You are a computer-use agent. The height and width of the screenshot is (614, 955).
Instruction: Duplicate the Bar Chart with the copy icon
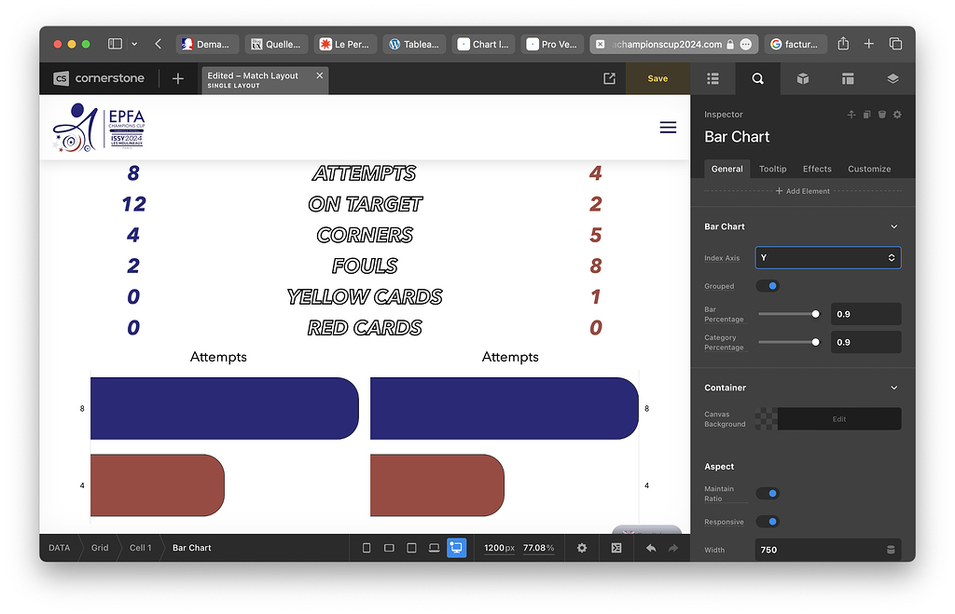tap(866, 114)
